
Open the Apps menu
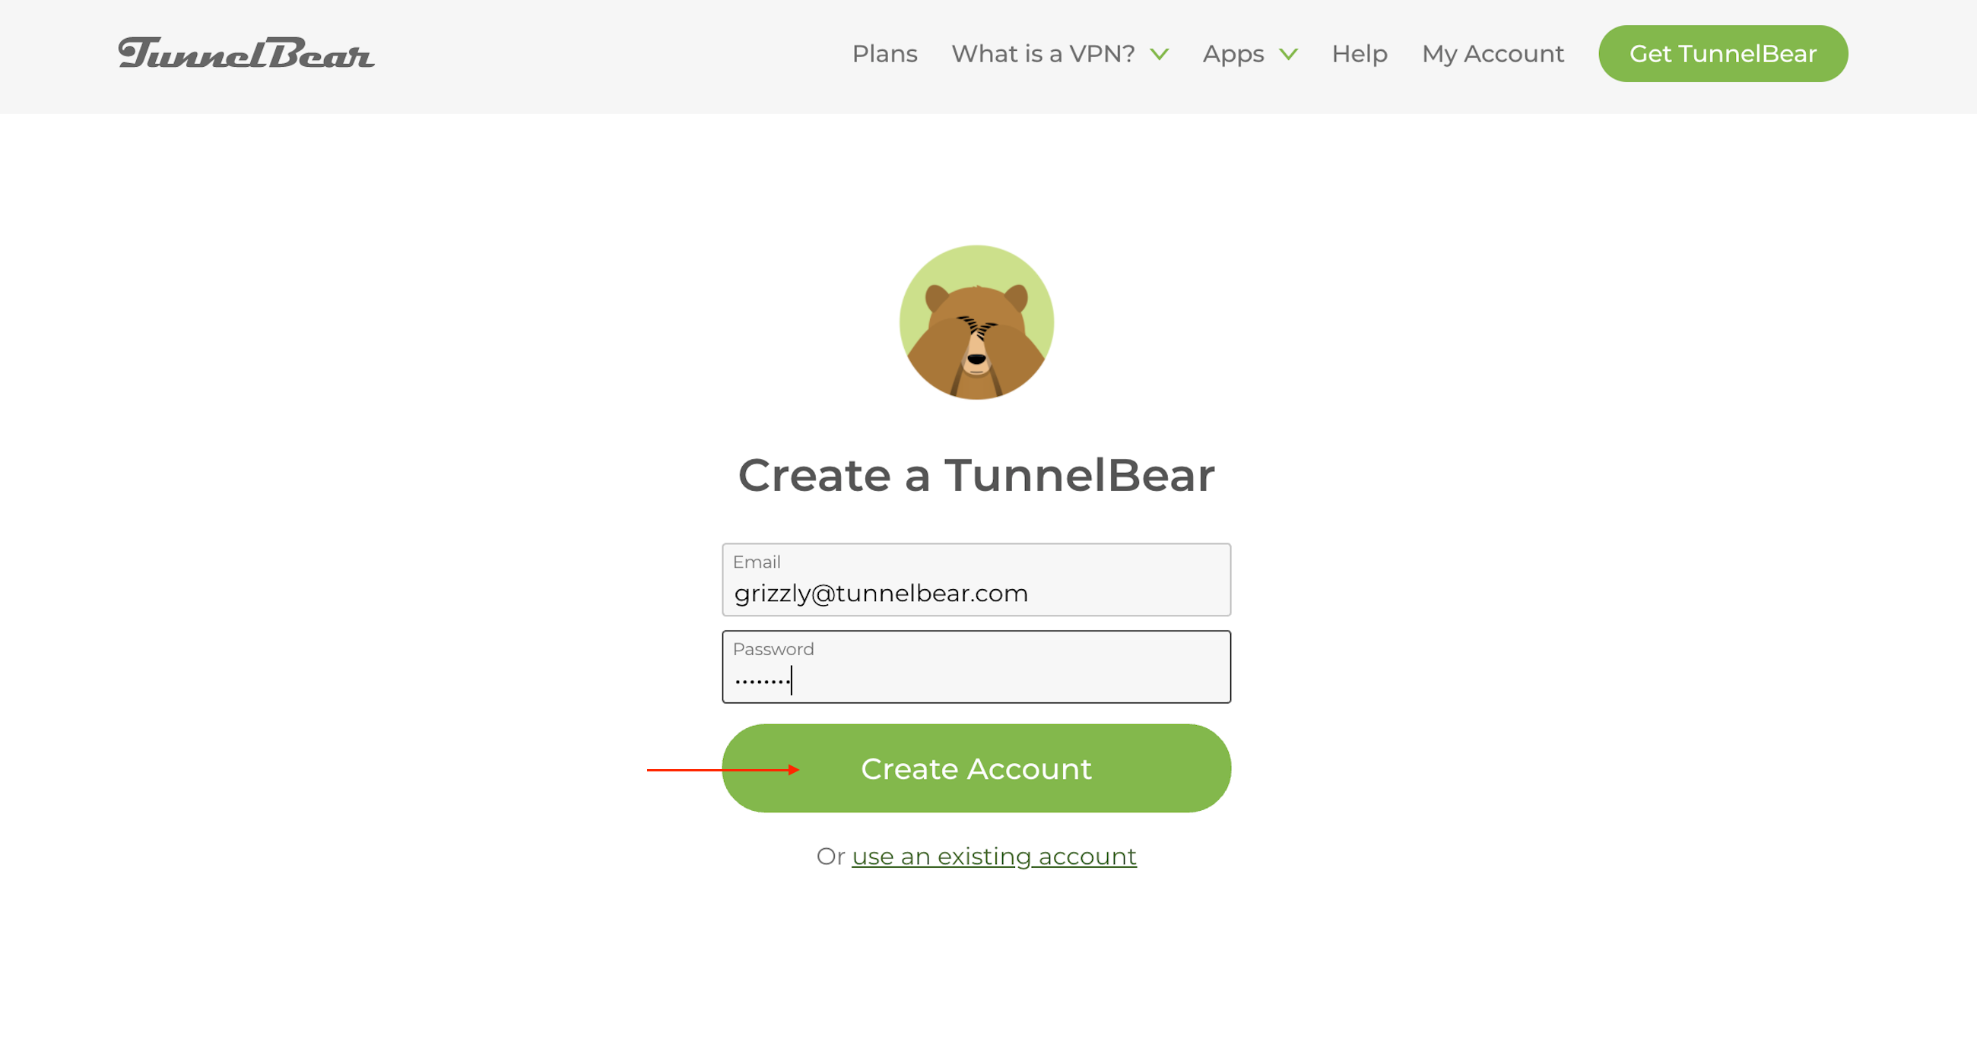coord(1233,55)
